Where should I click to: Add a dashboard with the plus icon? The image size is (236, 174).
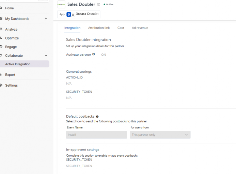46,18
